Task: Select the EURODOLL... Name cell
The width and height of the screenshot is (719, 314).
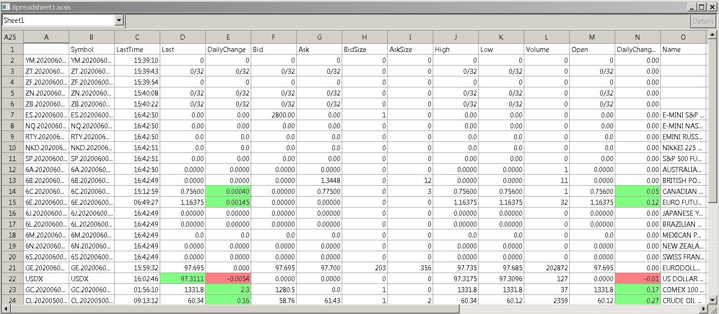Action: [x=683, y=268]
